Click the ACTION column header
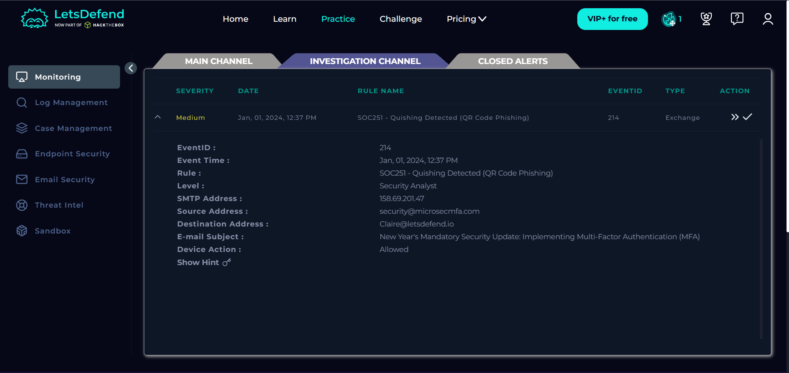The image size is (789, 373). point(734,91)
